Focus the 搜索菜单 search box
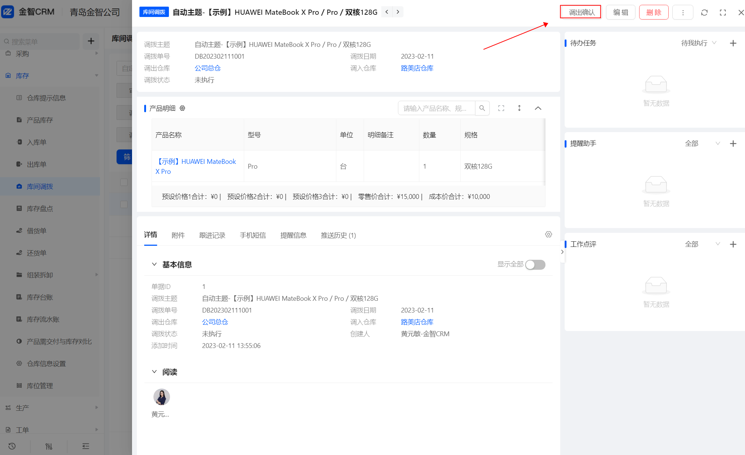Image resolution: width=745 pixels, height=455 pixels. click(x=40, y=41)
